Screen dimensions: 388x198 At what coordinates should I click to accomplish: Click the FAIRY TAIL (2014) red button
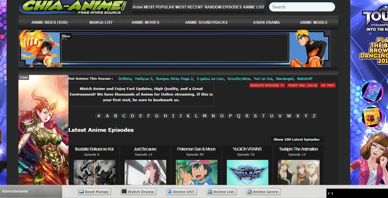303,85
